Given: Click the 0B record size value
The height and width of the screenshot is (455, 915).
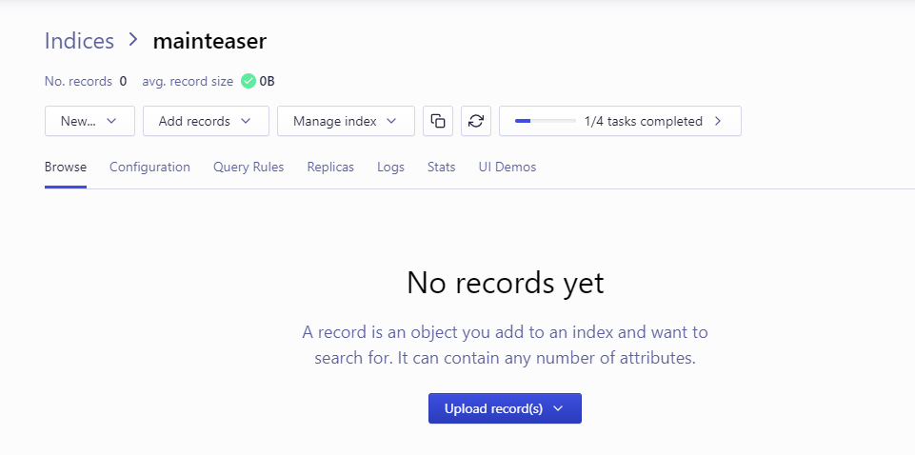Looking at the screenshot, I should pyautogui.click(x=268, y=81).
